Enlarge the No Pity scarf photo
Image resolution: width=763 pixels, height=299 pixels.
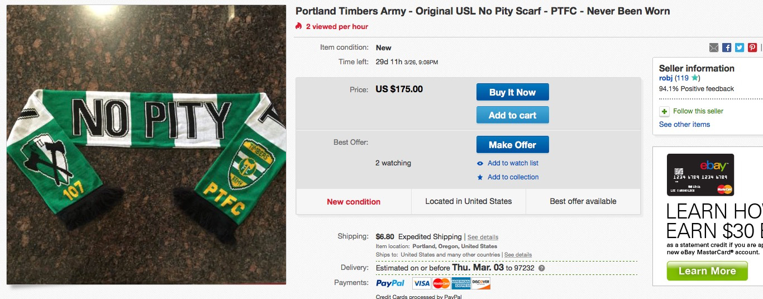coord(146,145)
